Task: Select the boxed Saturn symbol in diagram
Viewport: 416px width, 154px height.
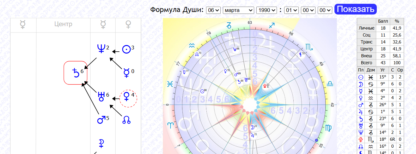Action: (76, 73)
